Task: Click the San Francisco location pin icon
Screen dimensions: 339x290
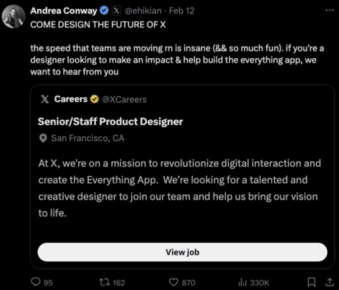Action: (43, 138)
